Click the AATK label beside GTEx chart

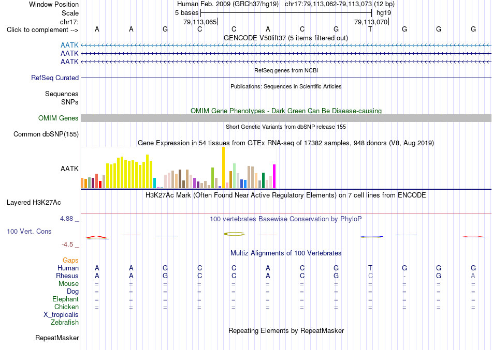pos(69,169)
